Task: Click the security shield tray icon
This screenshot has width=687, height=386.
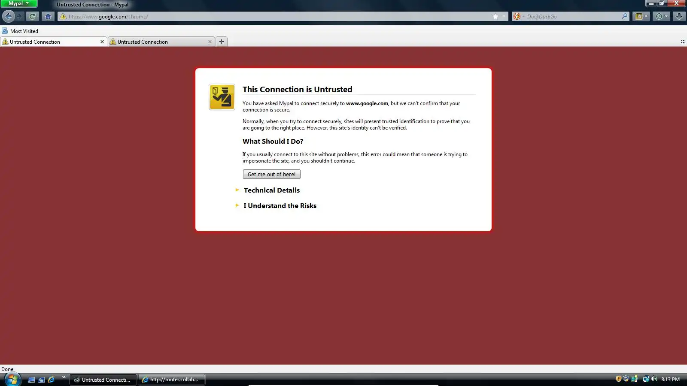Action: 618,379
